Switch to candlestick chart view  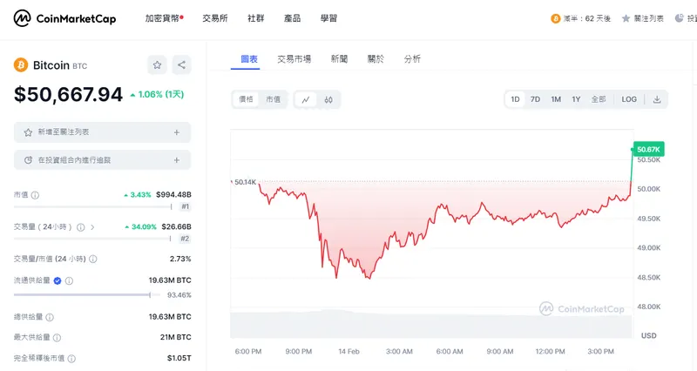click(328, 99)
